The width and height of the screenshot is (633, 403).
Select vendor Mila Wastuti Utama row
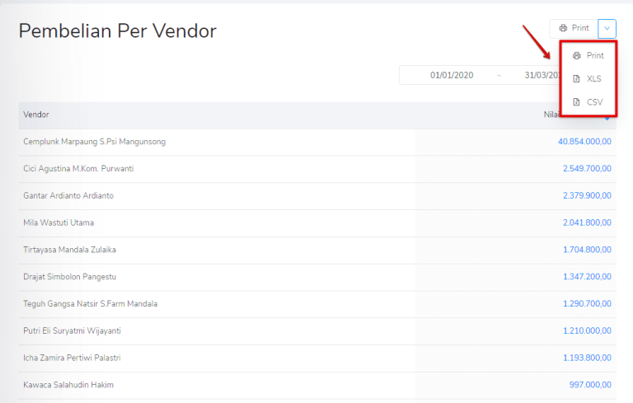pos(59,223)
